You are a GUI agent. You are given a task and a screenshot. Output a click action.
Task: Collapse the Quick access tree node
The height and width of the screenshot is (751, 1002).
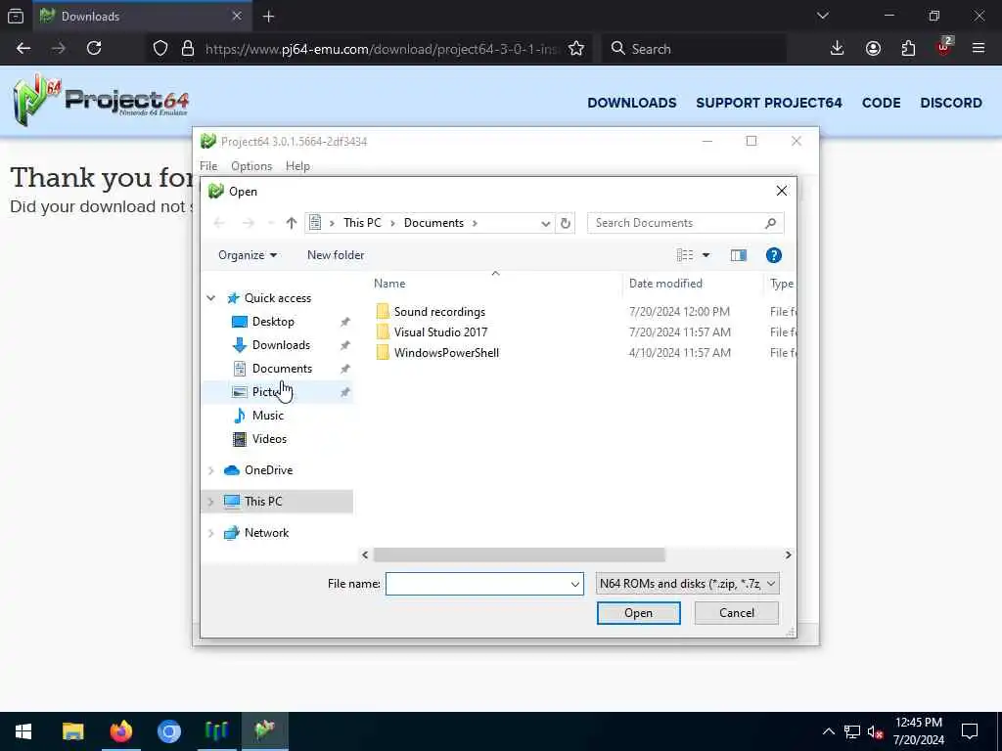211,298
